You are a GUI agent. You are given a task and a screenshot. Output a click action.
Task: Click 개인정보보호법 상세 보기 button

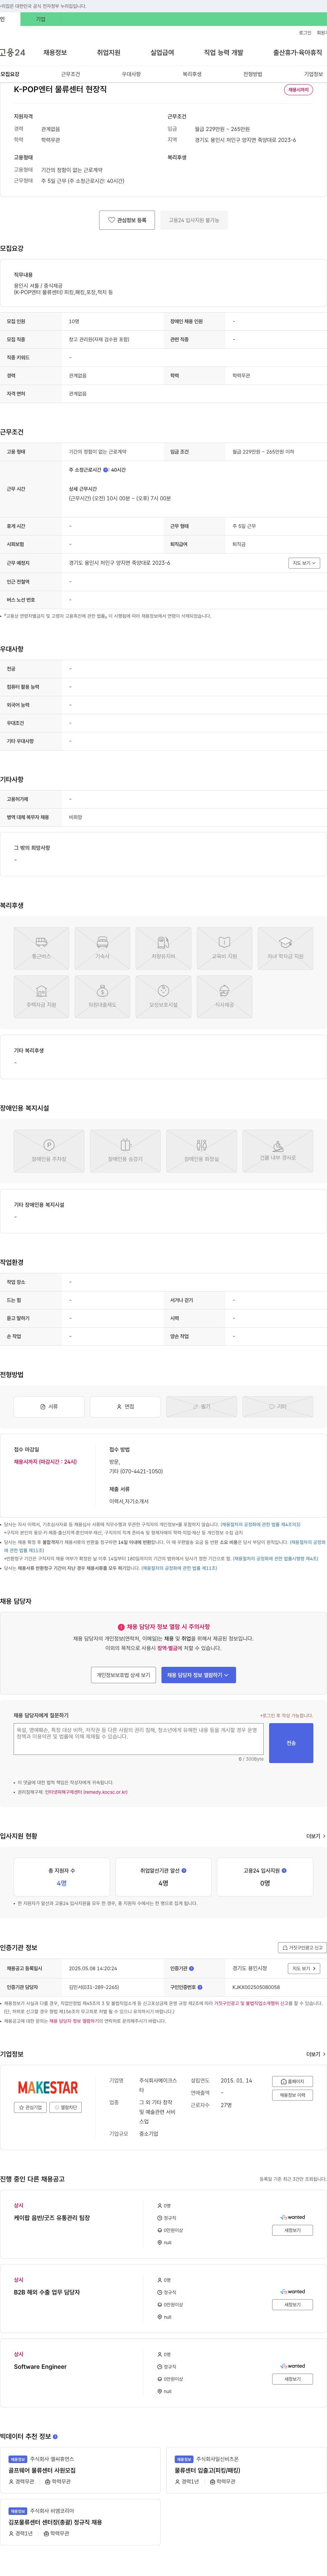124,1675
